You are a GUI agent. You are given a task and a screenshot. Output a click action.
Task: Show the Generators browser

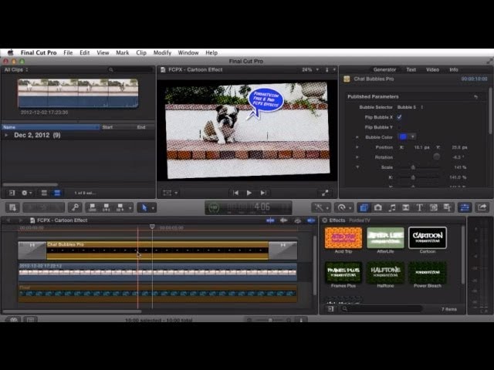pyautogui.click(x=433, y=207)
